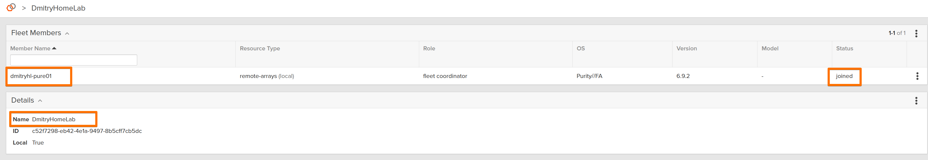Sort by the Version column header
Screen dimensions: 928x160
point(686,48)
